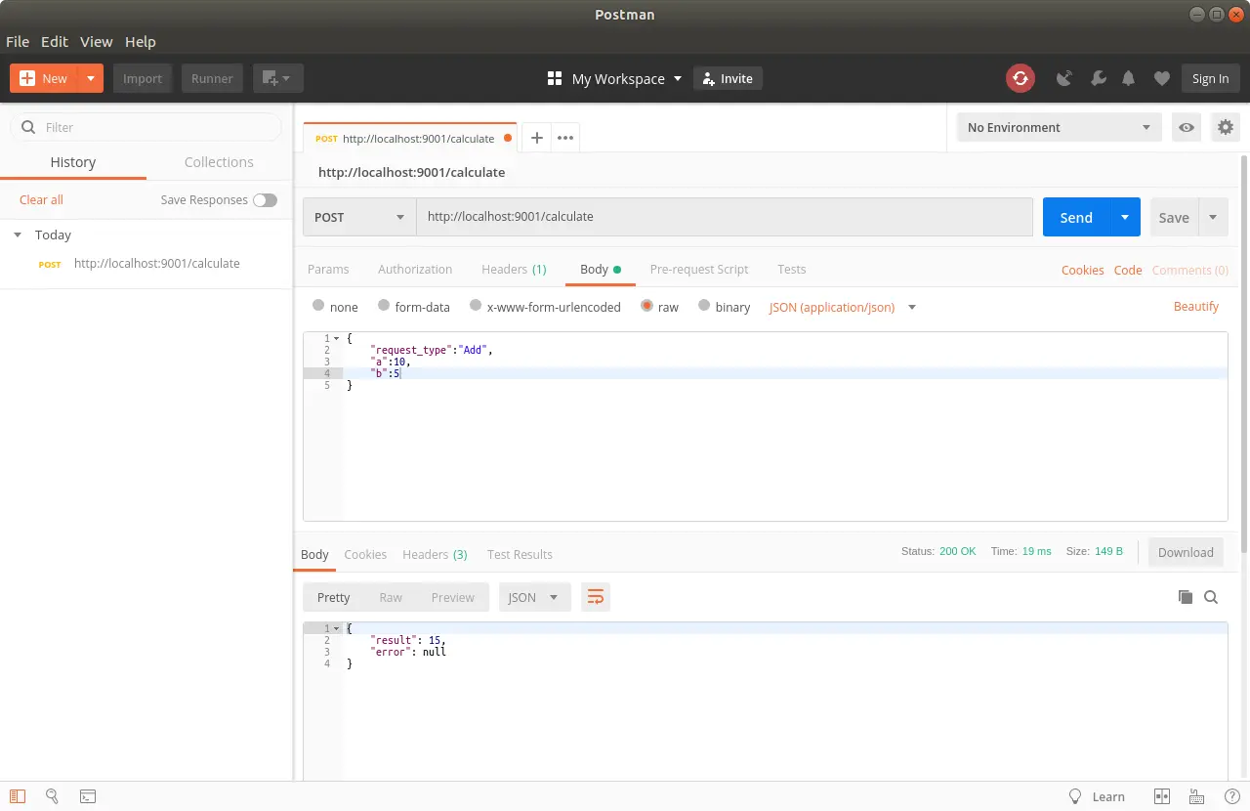
Task: Select the raw body type
Action: tap(647, 306)
